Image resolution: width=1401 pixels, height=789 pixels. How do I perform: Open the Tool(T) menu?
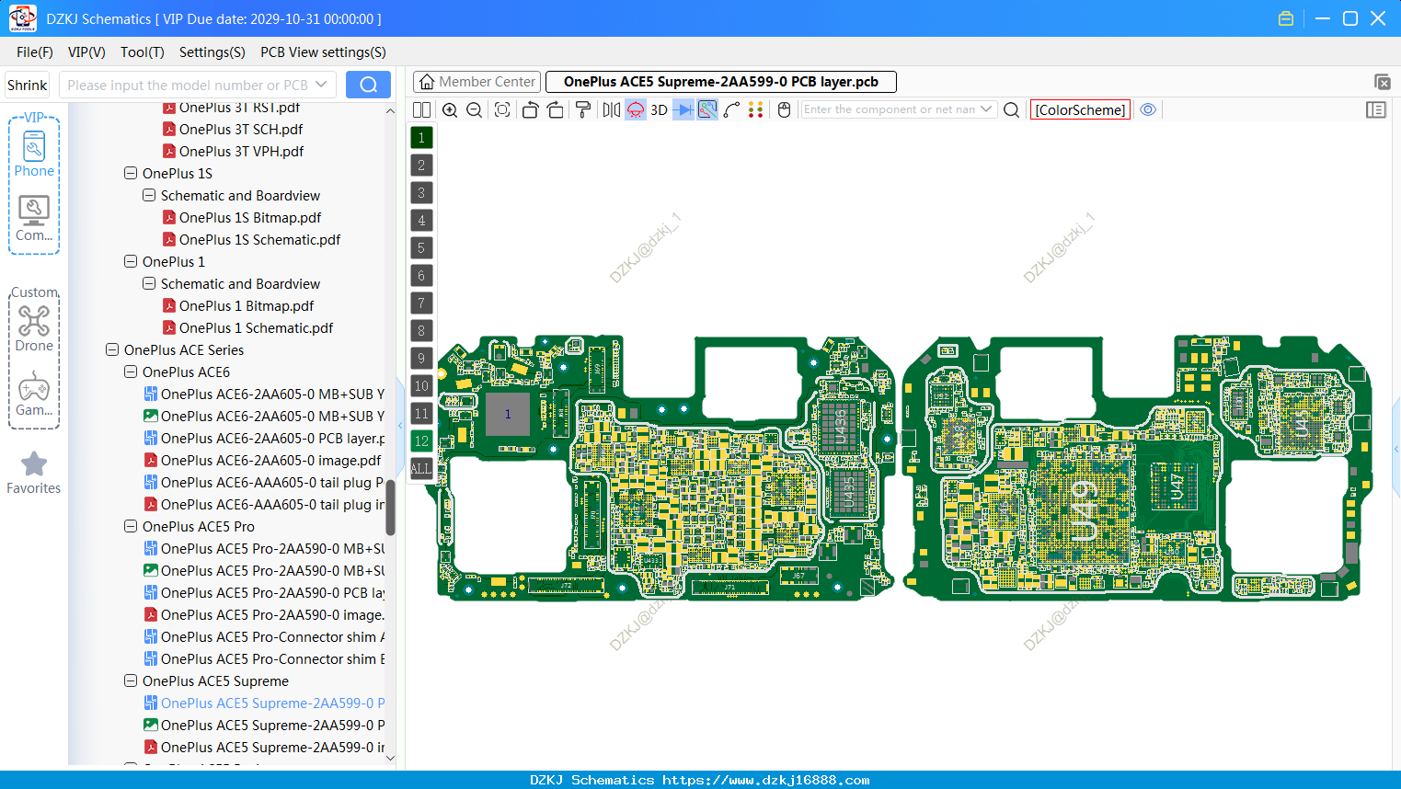pos(143,52)
